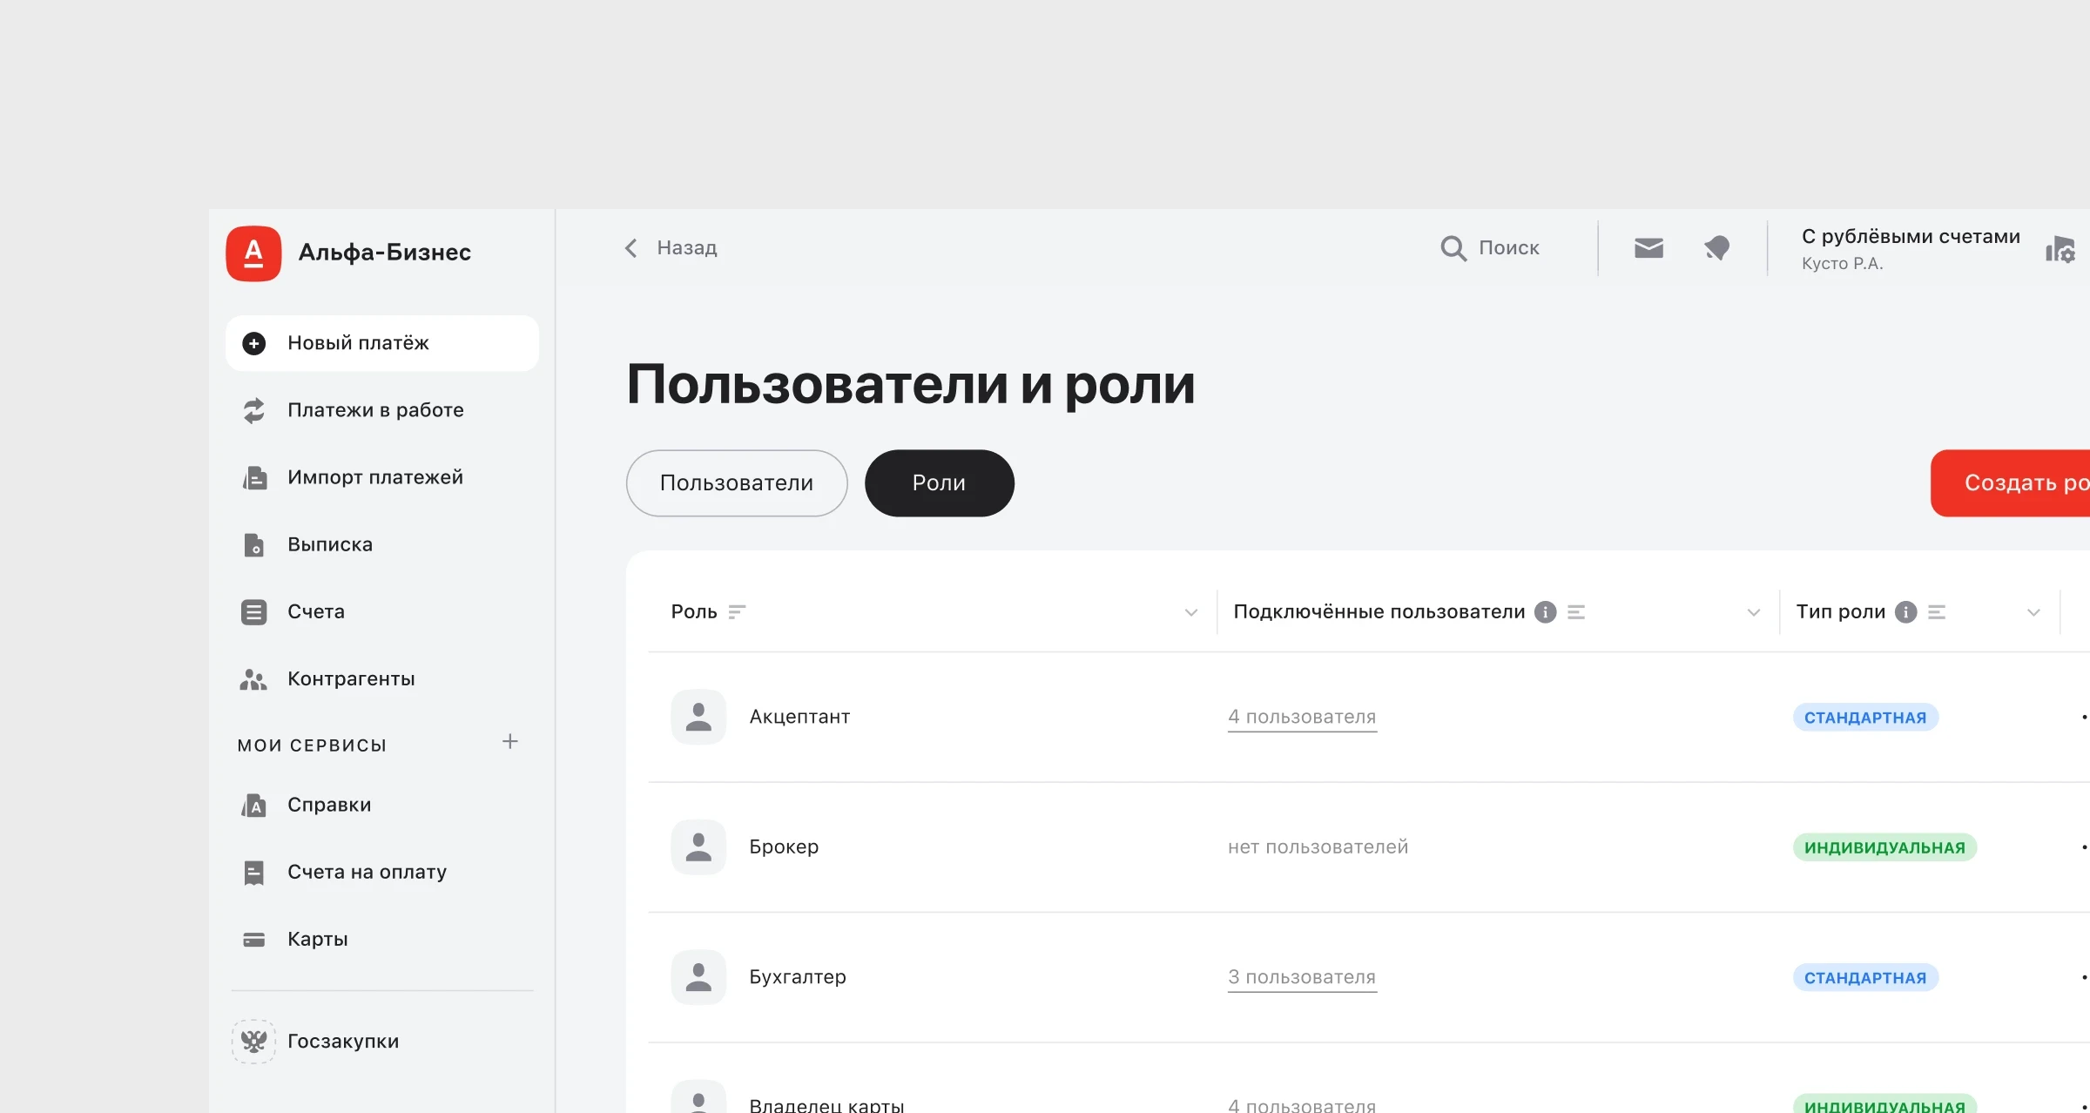This screenshot has width=2090, height=1113.
Task: Click the Alfa-Business red logo icon
Action: tap(253, 253)
